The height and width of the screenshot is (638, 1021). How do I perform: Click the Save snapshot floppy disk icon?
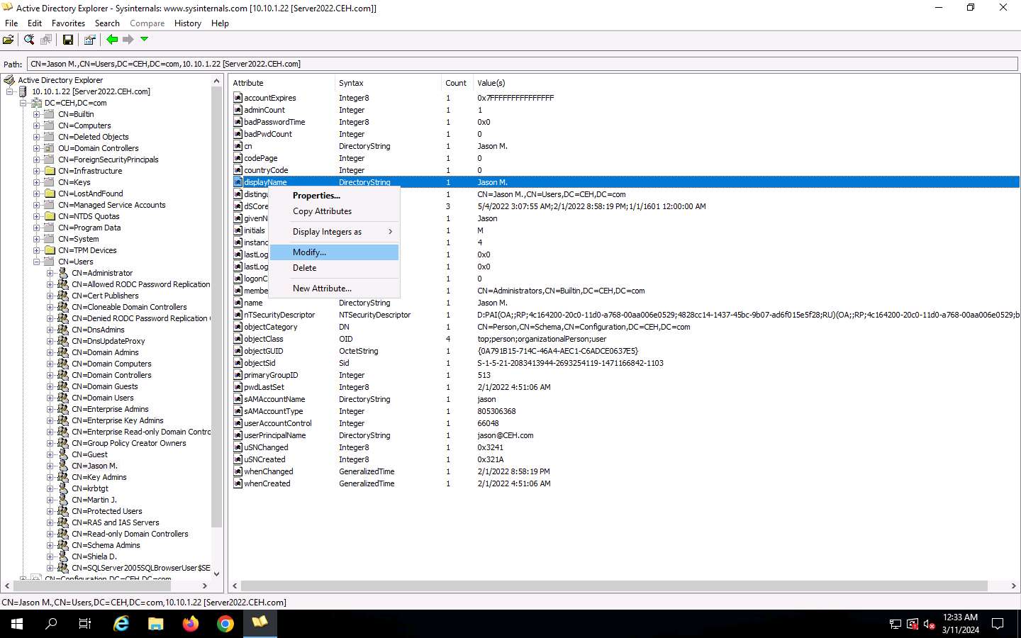[x=68, y=40]
